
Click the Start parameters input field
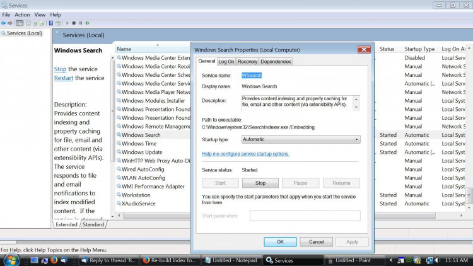[305, 216]
